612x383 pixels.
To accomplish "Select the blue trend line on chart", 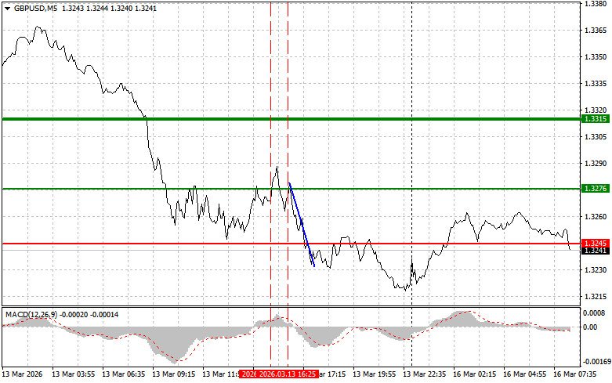I will [302, 225].
